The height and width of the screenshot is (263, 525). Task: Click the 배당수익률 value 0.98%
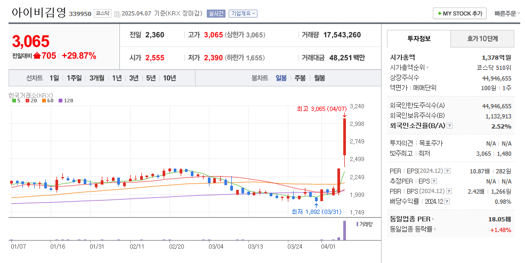pos(503,202)
